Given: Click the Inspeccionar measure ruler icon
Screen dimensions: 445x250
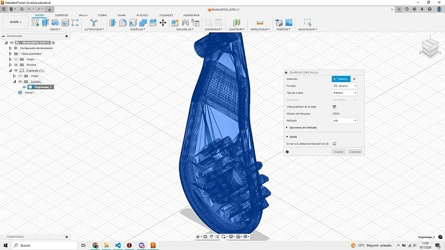Looking at the screenshot, I should point(260,22).
